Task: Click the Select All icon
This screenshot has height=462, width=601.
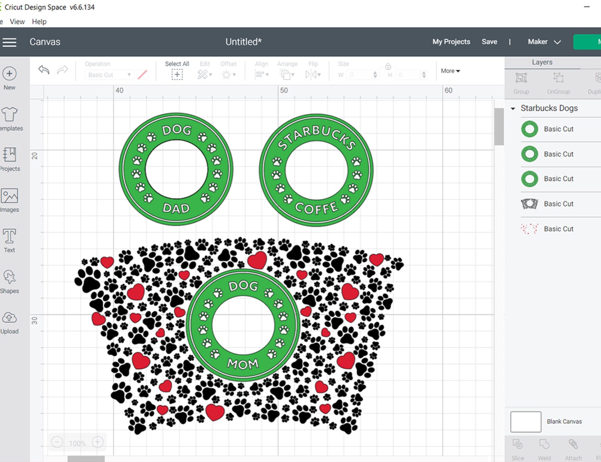Action: coord(177,75)
